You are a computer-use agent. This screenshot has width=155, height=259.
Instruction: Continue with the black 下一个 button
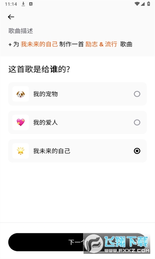77,242
